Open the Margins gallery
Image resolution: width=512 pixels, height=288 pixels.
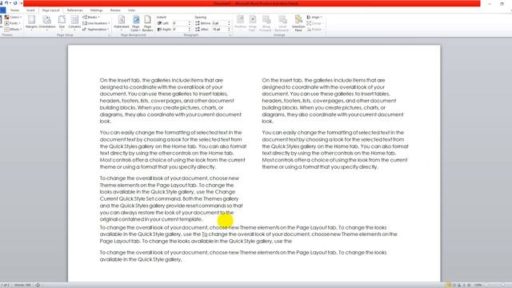click(31, 22)
